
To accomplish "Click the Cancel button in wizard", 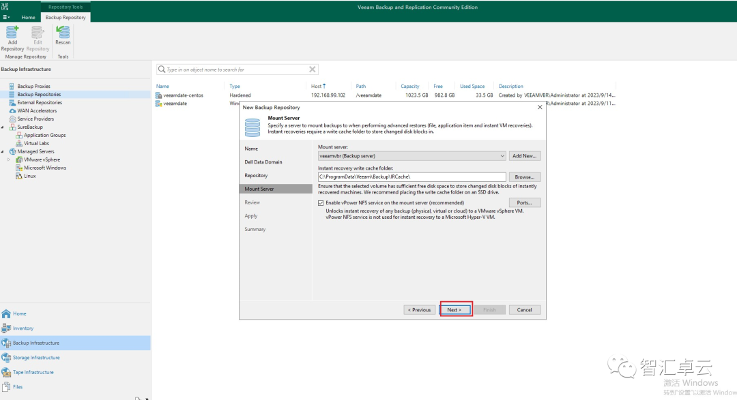I will (x=525, y=310).
